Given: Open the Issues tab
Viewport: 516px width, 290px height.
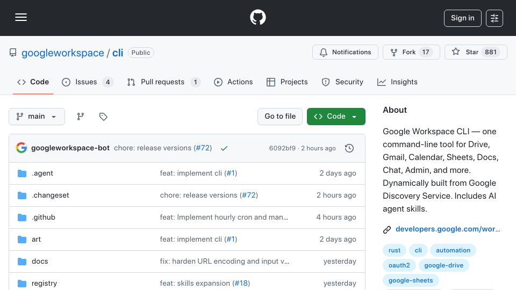Looking at the screenshot, I should click(x=88, y=82).
